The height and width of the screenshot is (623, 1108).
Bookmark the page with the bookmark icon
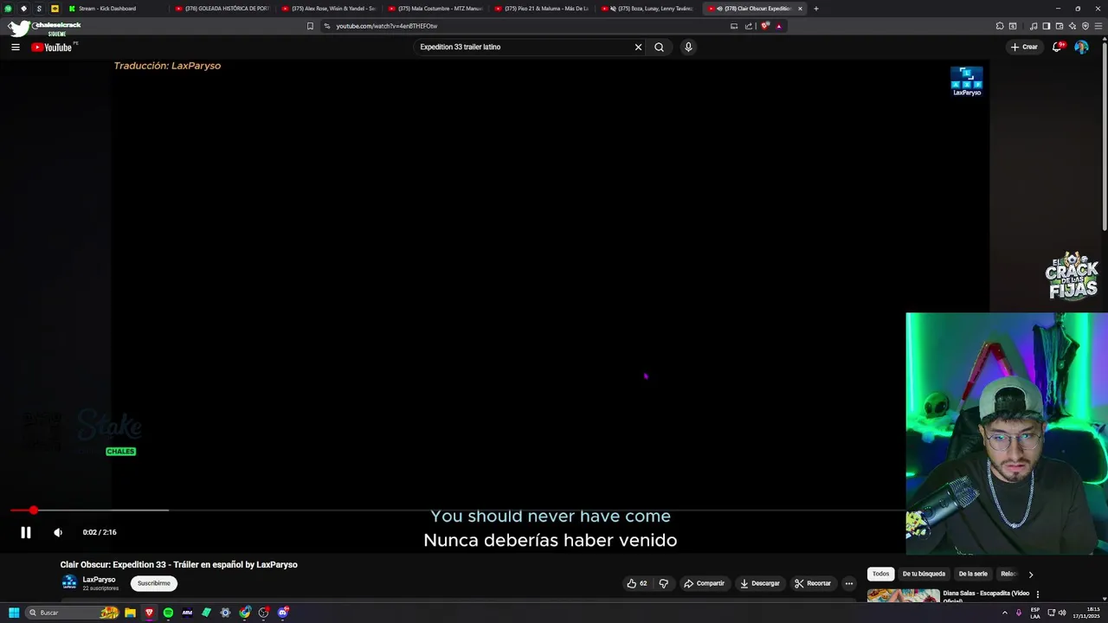pos(310,26)
